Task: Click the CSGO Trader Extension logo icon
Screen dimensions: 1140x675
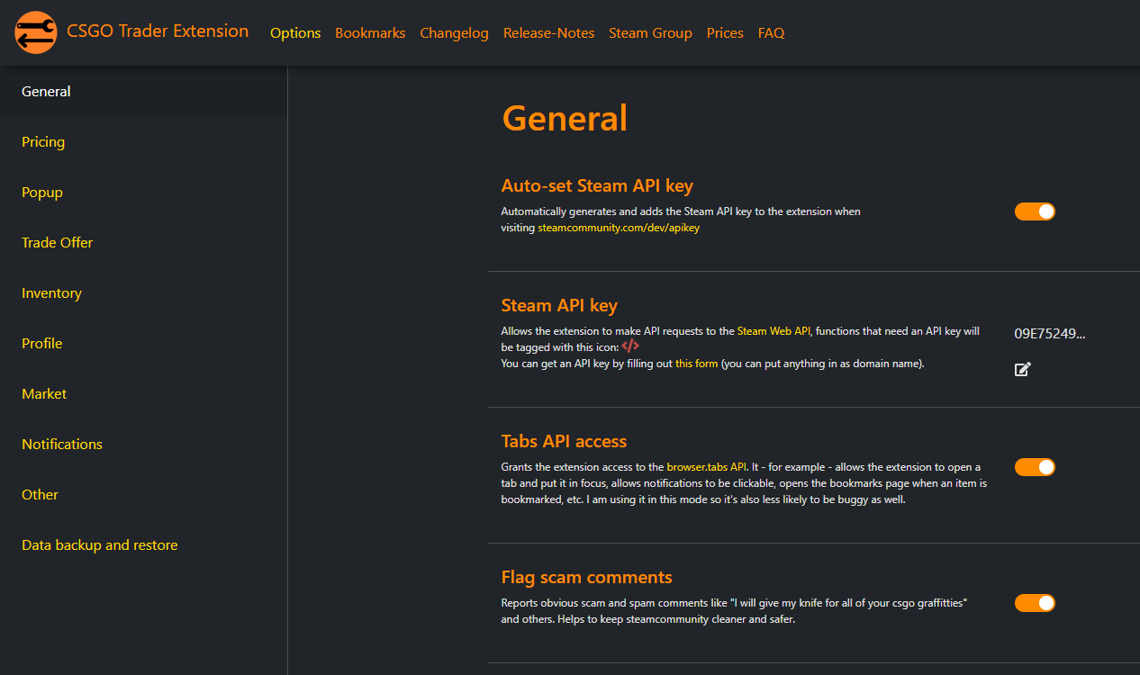Action: (36, 33)
